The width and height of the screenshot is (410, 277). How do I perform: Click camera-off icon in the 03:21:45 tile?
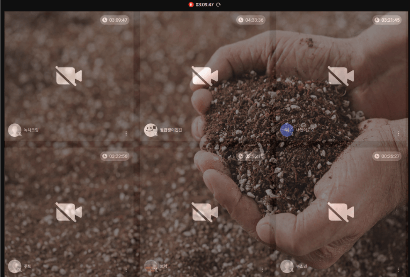(341, 76)
